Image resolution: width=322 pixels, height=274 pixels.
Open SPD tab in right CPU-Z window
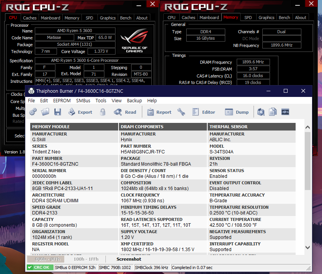tap(248, 18)
